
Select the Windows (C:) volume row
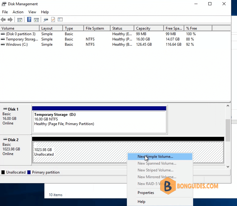point(17,44)
